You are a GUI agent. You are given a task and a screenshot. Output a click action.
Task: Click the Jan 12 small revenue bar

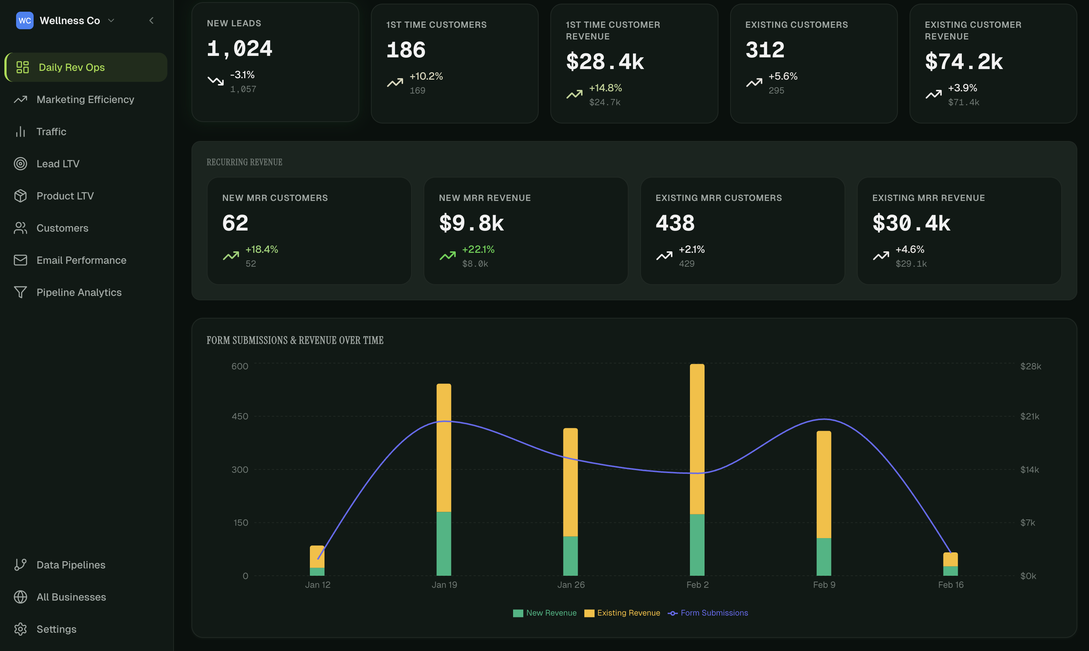pyautogui.click(x=317, y=561)
